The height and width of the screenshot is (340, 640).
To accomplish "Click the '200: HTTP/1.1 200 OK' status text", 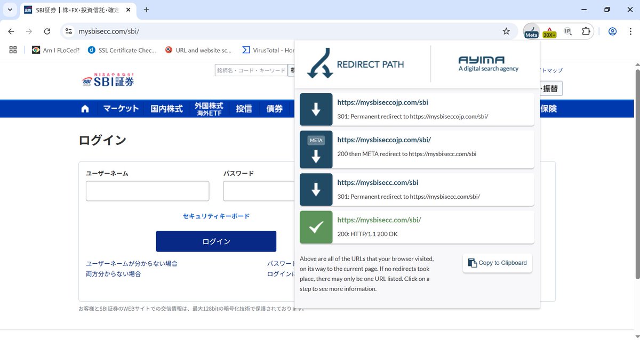I will (x=367, y=234).
